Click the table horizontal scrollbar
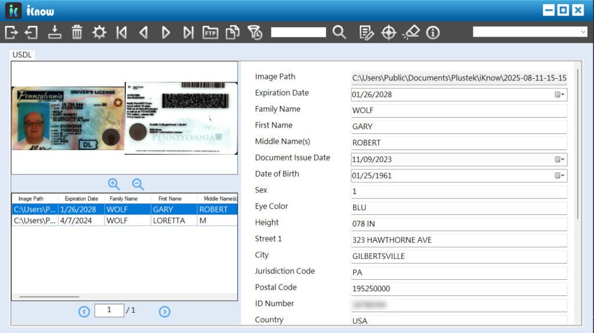Image resolution: width=594 pixels, height=333 pixels. [x=49, y=297]
